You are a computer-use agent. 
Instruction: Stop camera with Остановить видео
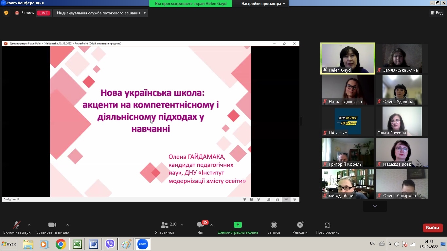(x=52, y=228)
